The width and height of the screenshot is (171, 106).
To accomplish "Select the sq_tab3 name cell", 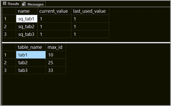I will [27, 34].
